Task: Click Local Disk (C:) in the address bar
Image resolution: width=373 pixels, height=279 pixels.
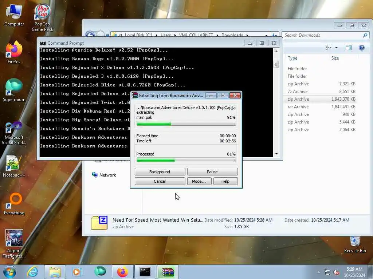Action: [x=138, y=35]
